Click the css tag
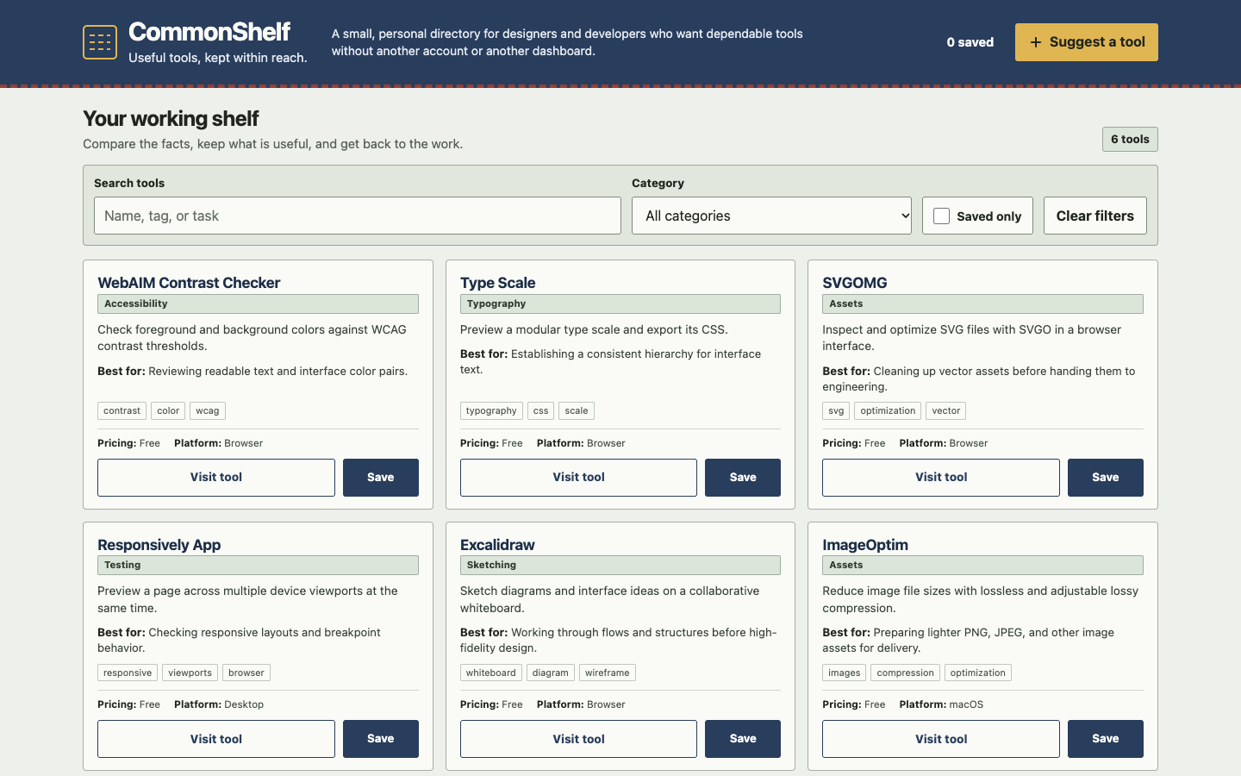1241x776 pixels. 541,411
